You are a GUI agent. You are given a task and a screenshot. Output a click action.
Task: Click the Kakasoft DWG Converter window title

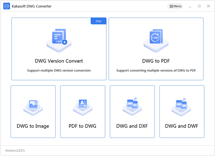[31, 6]
